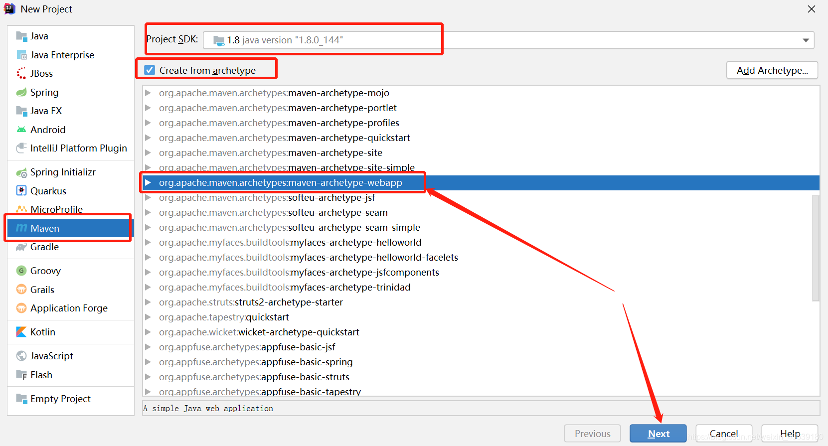This screenshot has height=446, width=828.
Task: Click the Empty Project folder icon
Action: tap(21, 399)
